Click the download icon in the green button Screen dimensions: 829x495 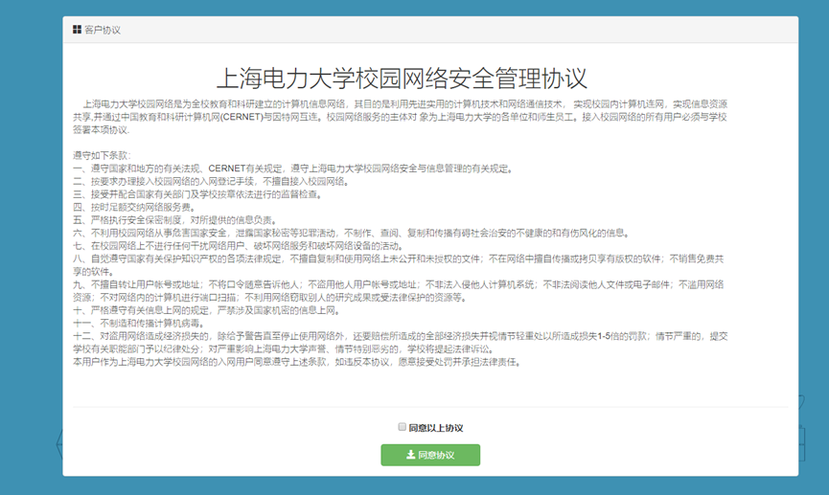click(410, 455)
